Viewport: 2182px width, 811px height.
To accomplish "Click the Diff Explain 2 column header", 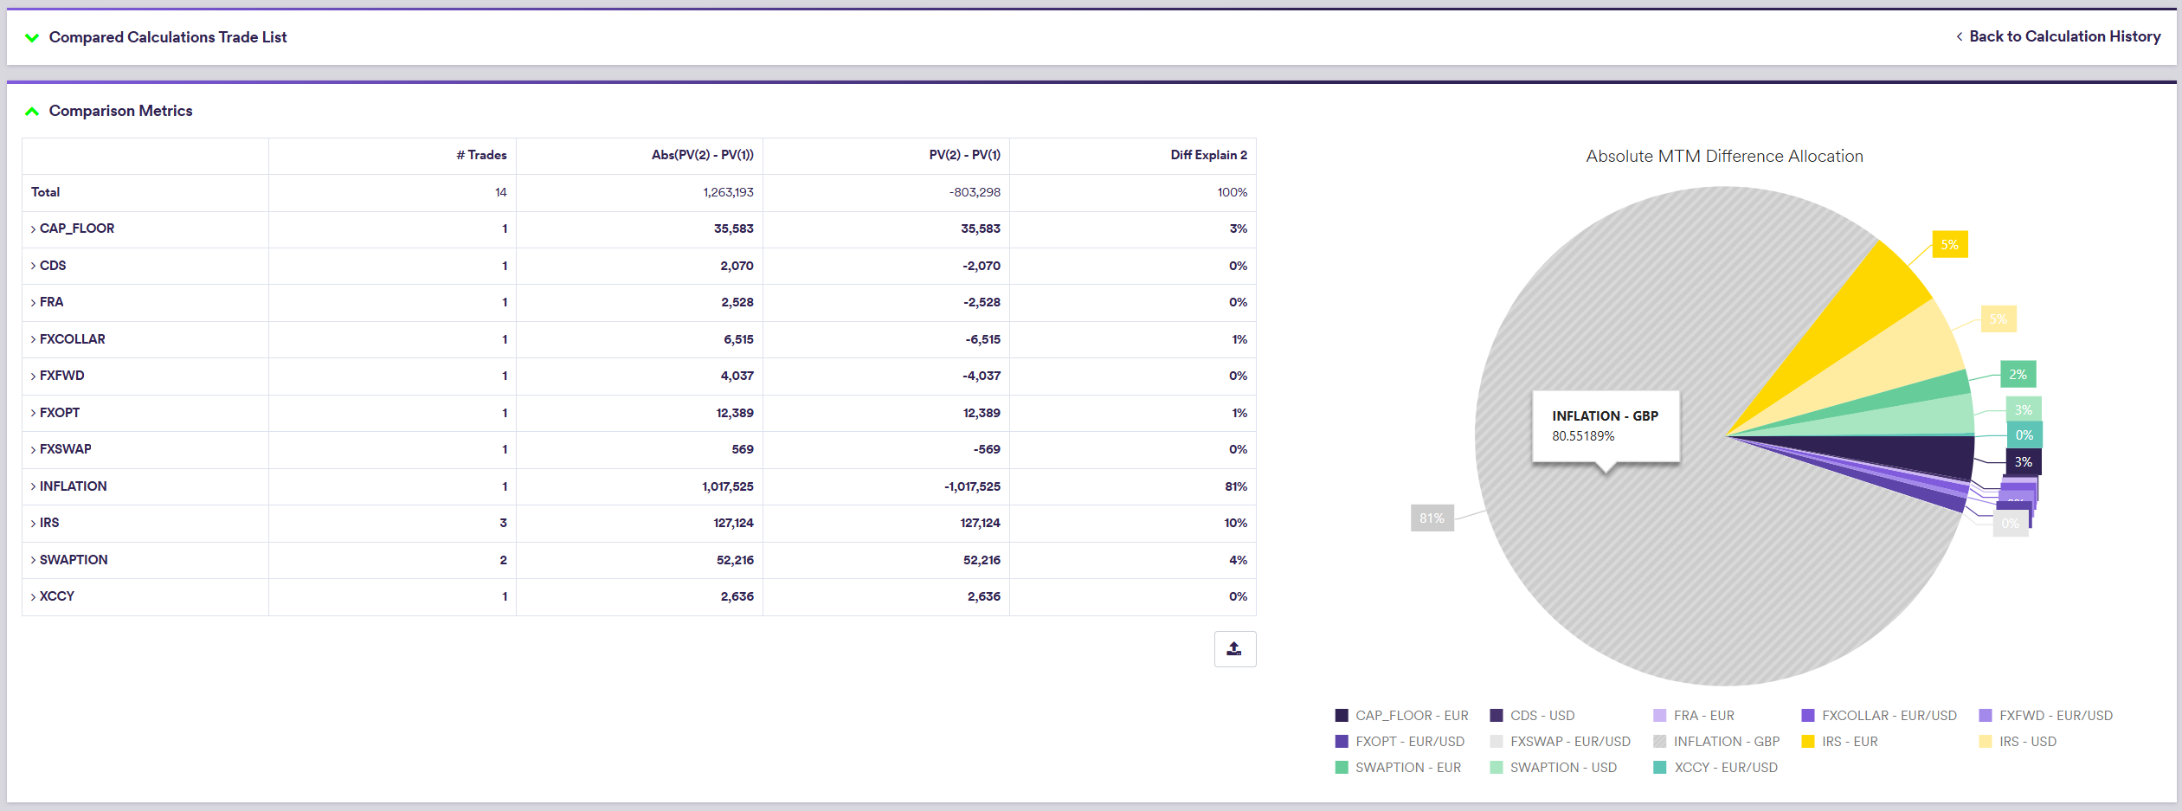I will point(1208,155).
